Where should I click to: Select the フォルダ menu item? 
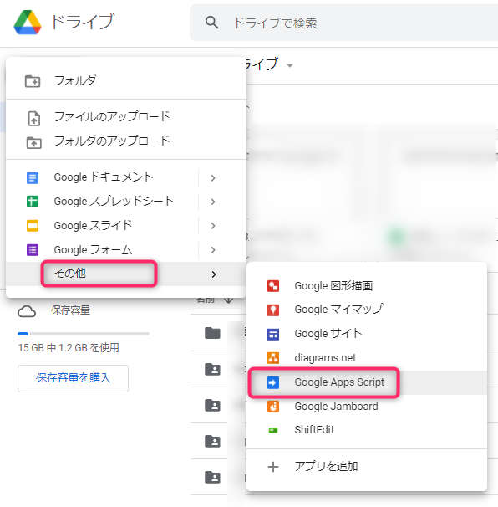click(126, 80)
